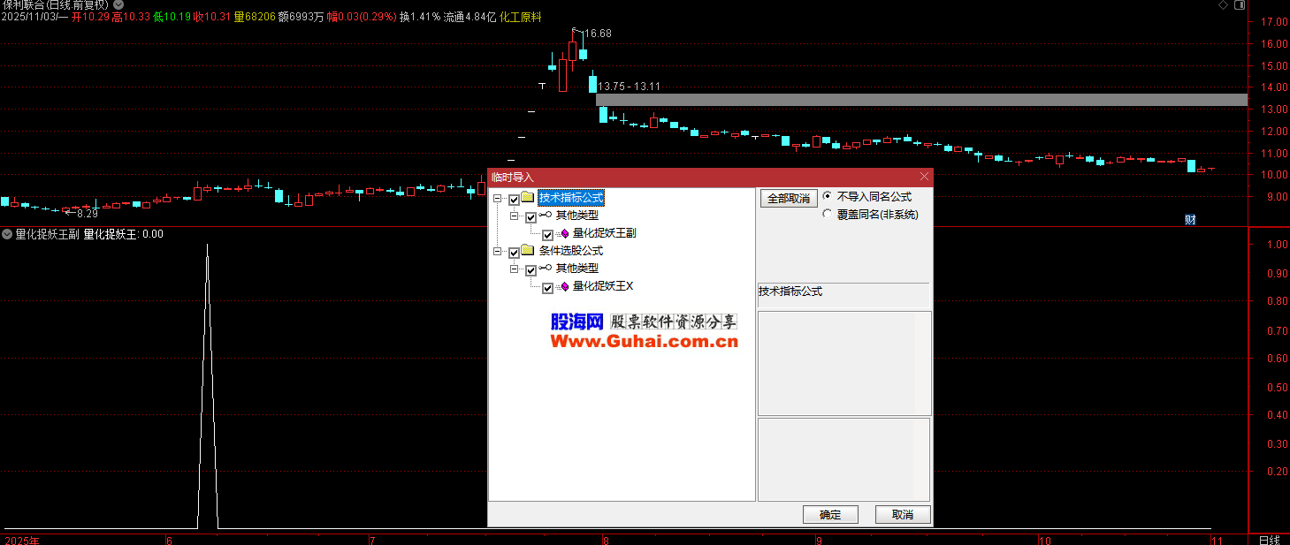Screen dimensions: 1290x545
Task: Click the 财 marker on the chart
Action: click(1190, 220)
